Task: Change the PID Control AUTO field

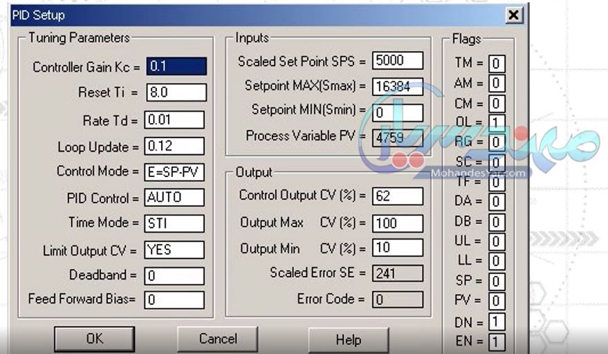Action: (174, 197)
